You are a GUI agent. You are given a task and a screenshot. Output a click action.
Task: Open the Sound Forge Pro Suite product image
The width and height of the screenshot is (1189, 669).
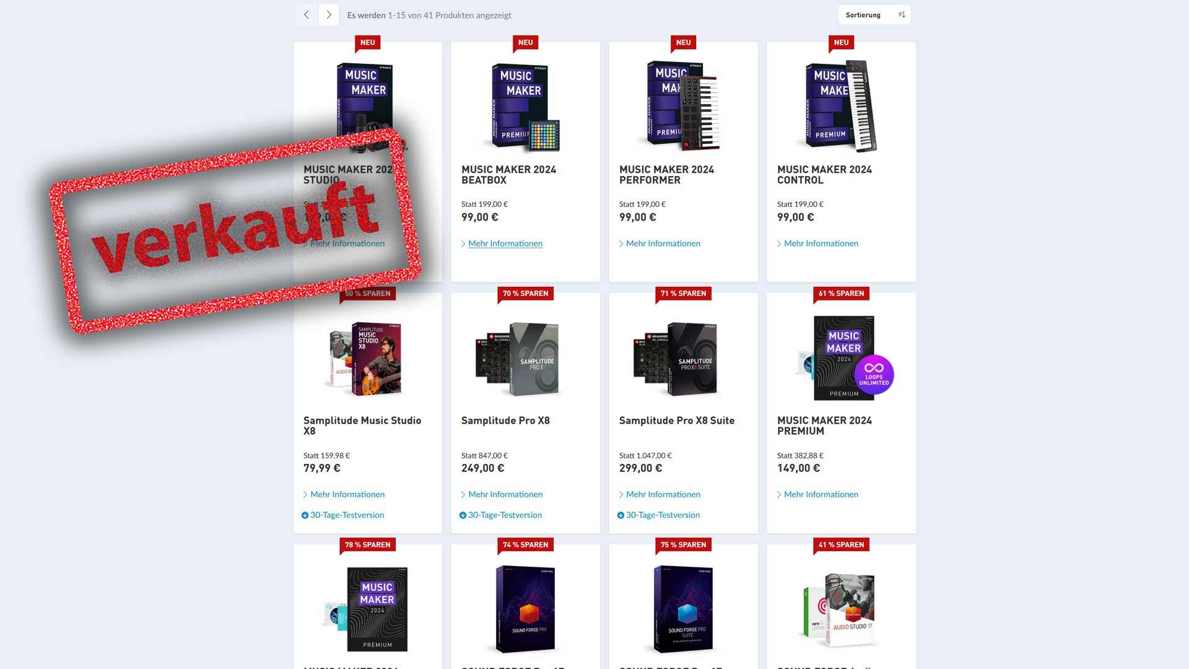(x=683, y=610)
